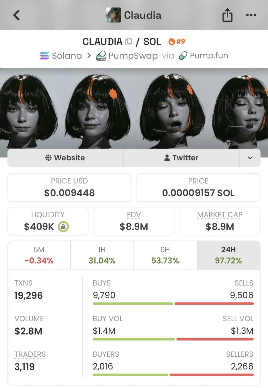Open the Twitter link button

click(182, 158)
